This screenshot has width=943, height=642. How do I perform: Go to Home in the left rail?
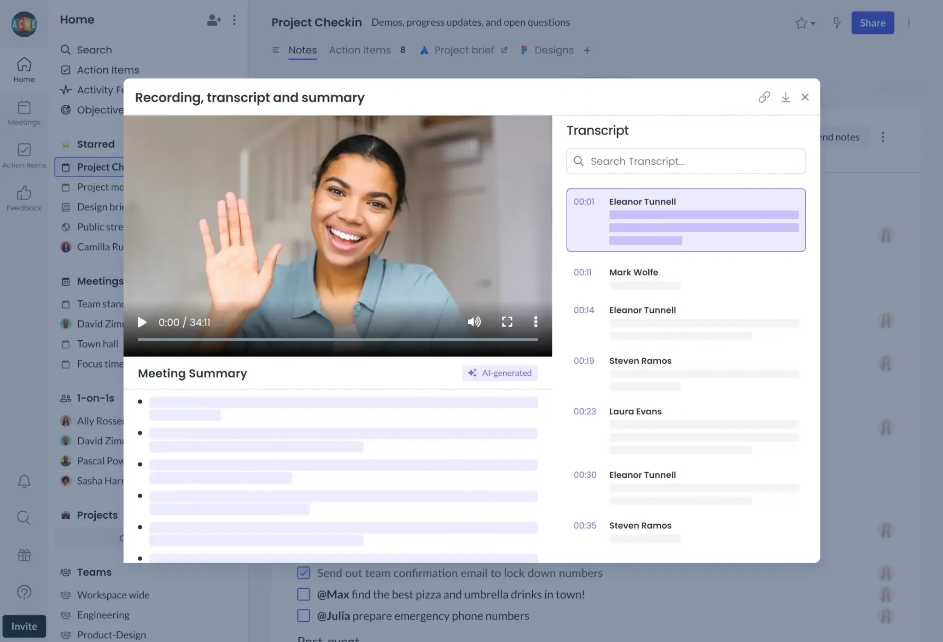pos(24,70)
